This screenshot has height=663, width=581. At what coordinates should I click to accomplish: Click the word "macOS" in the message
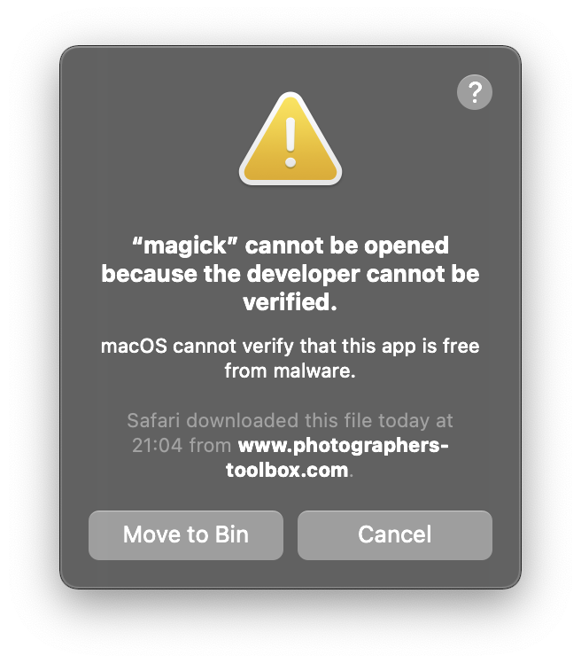pos(134,347)
